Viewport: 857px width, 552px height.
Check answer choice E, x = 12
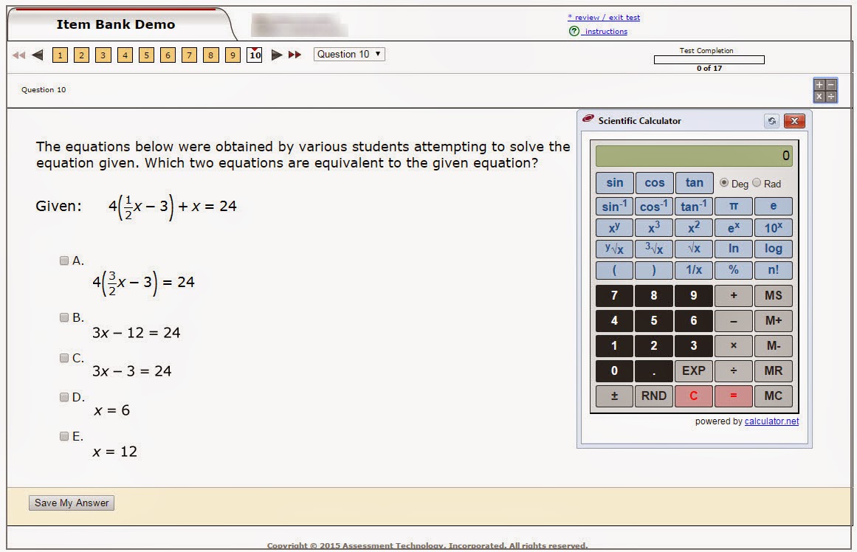click(x=64, y=436)
